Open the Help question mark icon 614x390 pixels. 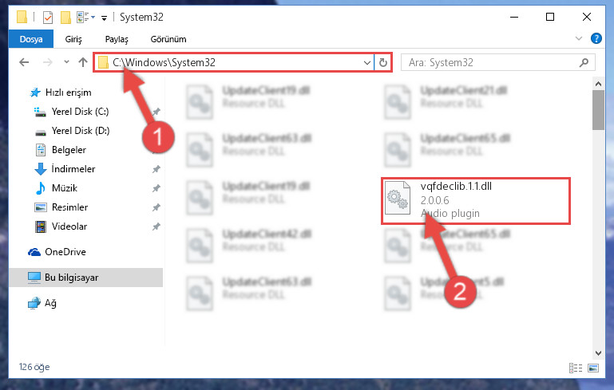596,38
